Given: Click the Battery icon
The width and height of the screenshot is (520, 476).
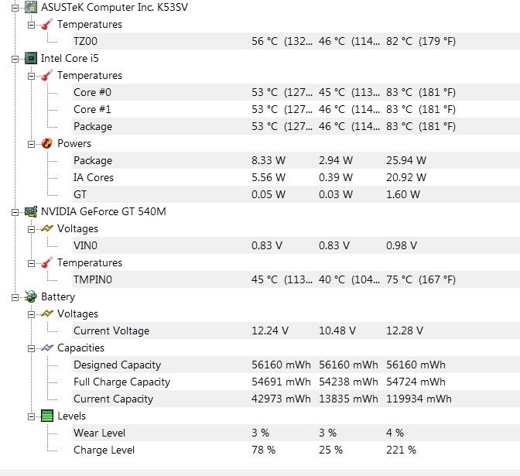Looking at the screenshot, I should (x=31, y=296).
